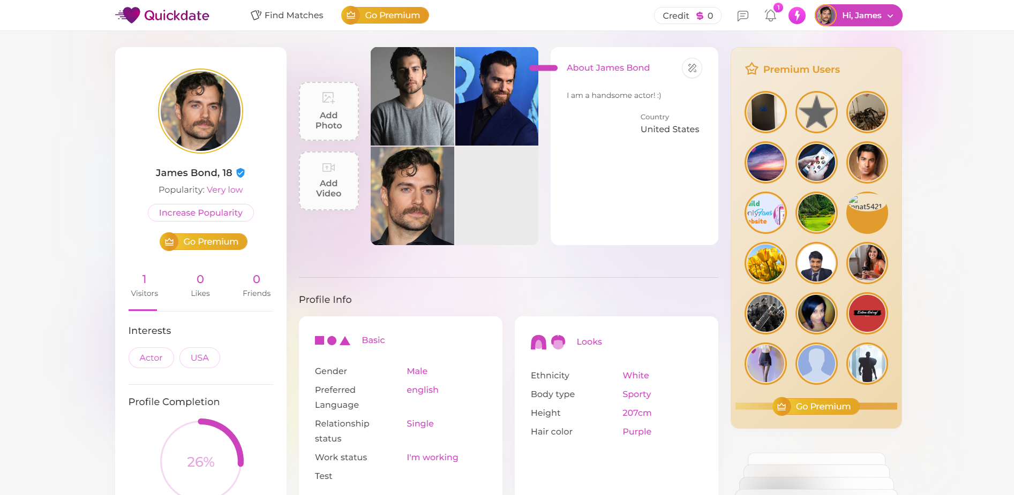Click the Gender value Male
The image size is (1014, 495).
[x=417, y=371]
